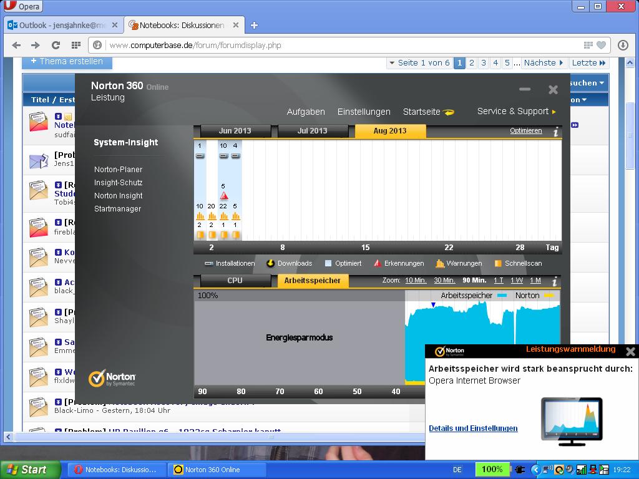The image size is (639, 479).
Task: Click the address bar URL
Action: point(195,45)
